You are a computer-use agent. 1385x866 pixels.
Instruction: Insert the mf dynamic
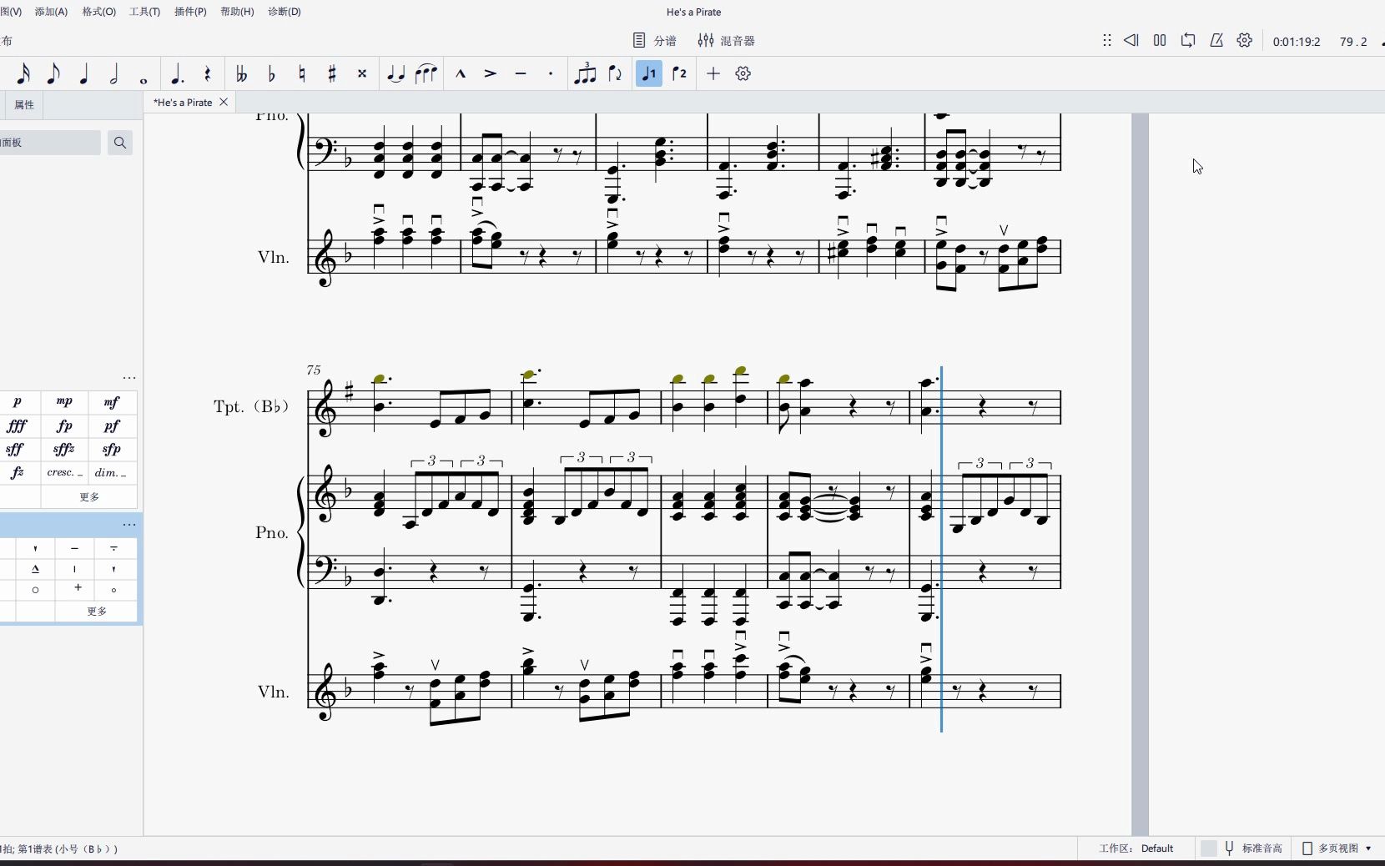(112, 402)
